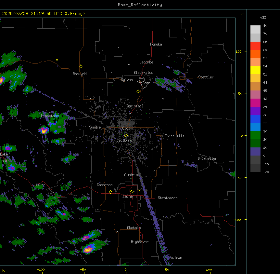The image size is (280, 274).
Task: Select the Airdrie city label
Action: coord(131,175)
